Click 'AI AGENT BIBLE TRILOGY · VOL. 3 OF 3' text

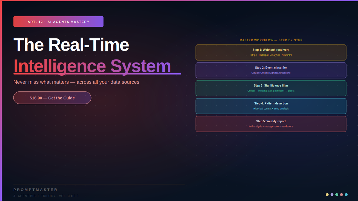tap(46, 196)
